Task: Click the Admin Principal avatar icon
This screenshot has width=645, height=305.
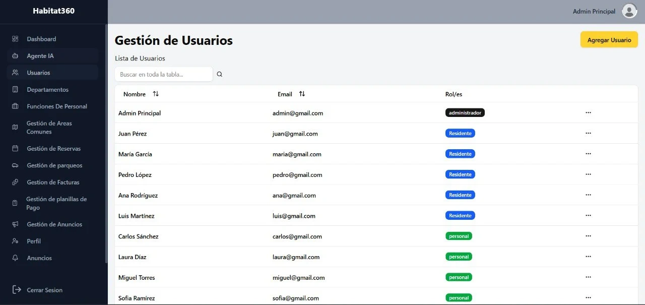Action: click(629, 11)
